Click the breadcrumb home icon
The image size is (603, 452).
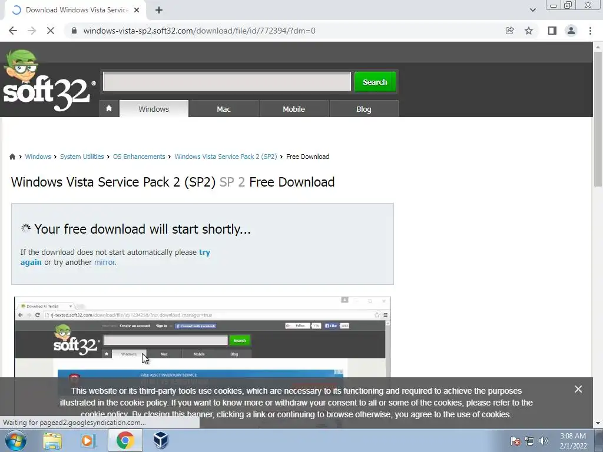(x=12, y=157)
